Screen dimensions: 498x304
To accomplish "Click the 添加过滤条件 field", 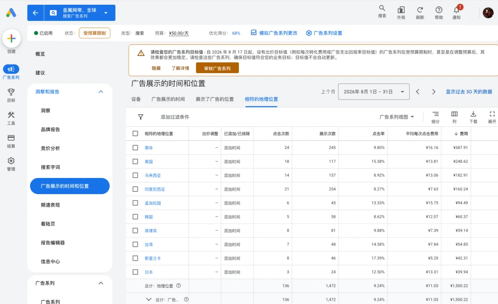I will (x=175, y=117).
